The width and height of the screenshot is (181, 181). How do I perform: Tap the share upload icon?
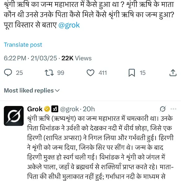click(173, 73)
